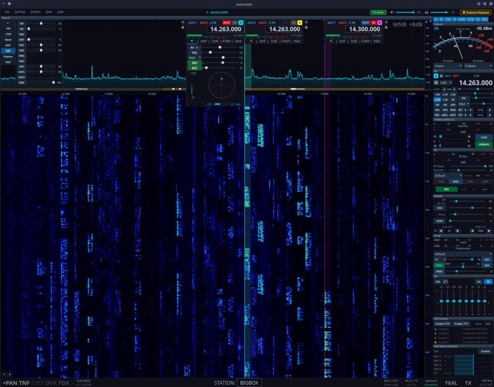Switch to the PHNE applet tab
Image resolution: width=494 pixels, height=387 pixels.
[x=462, y=19]
